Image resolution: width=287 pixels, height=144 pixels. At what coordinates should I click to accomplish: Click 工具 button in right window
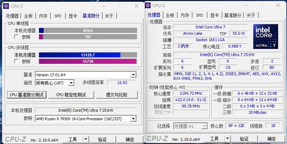point(215,139)
